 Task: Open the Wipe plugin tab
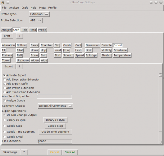44,61
